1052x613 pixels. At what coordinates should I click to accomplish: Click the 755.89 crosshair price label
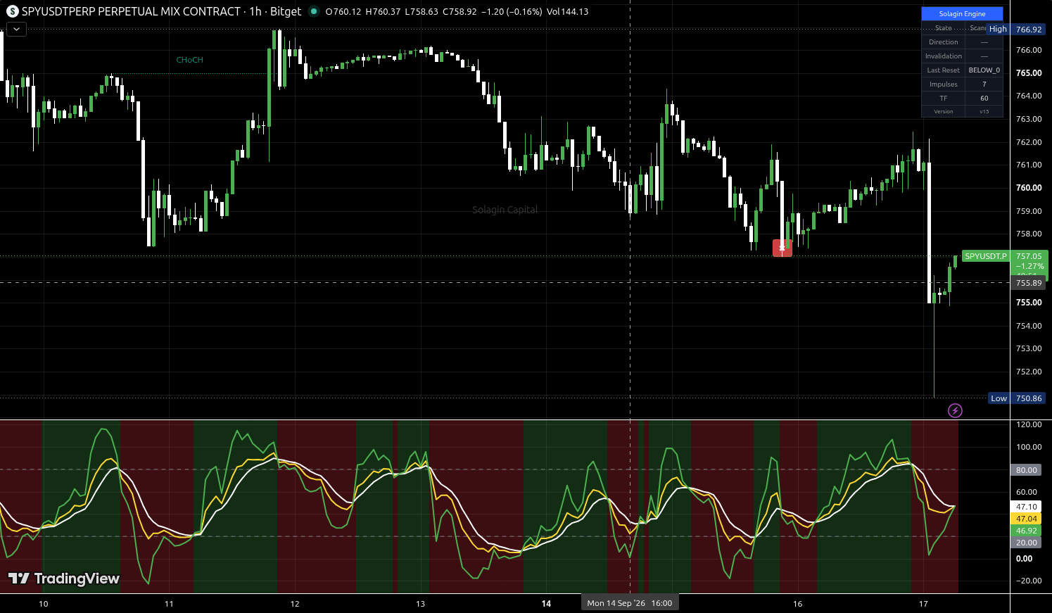pyautogui.click(x=1029, y=283)
